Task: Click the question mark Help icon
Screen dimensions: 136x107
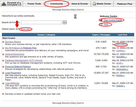Action: click(101, 25)
